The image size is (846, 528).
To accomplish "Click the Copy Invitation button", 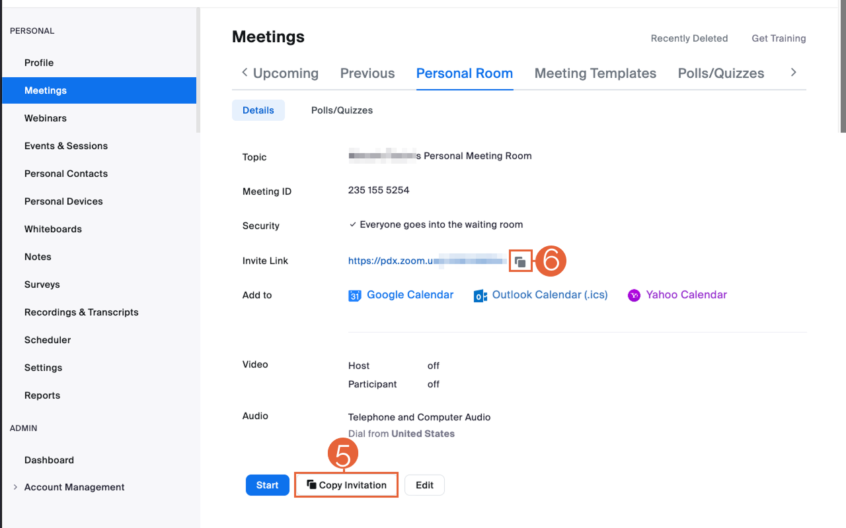I will click(x=346, y=485).
